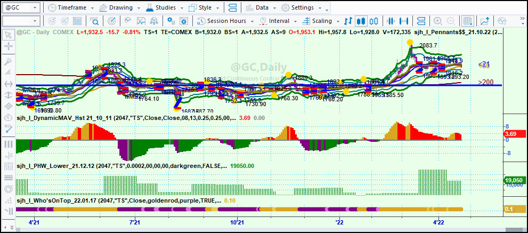Click the chart window with waveform icon
The height and width of the screenshot is (233, 528).
(x=141, y=21)
